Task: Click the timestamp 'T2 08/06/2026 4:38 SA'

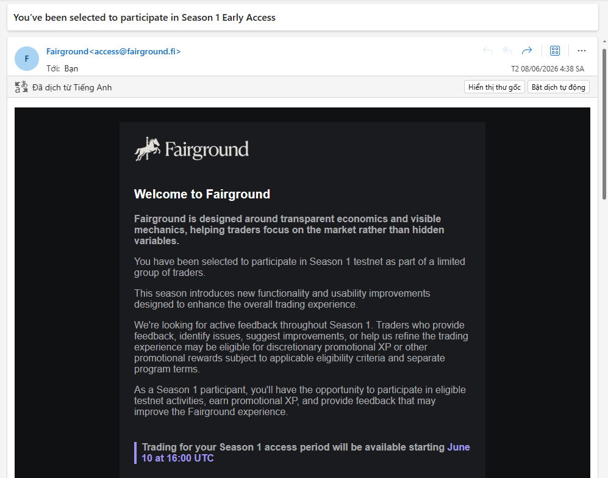Action: click(x=548, y=69)
